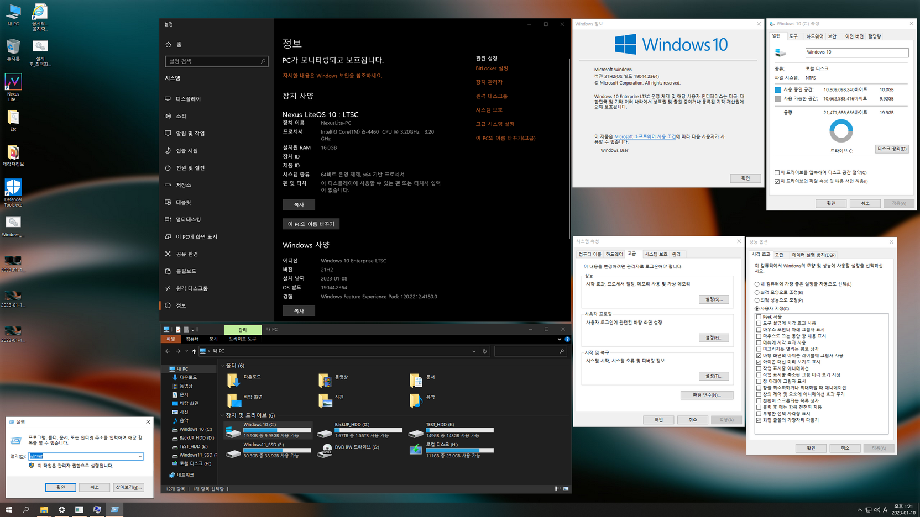Click the search magnifier in Settings search box
Screen dimensions: 920x517
[x=263, y=61]
